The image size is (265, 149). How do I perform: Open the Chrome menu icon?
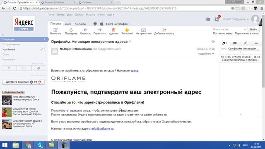tap(262, 8)
